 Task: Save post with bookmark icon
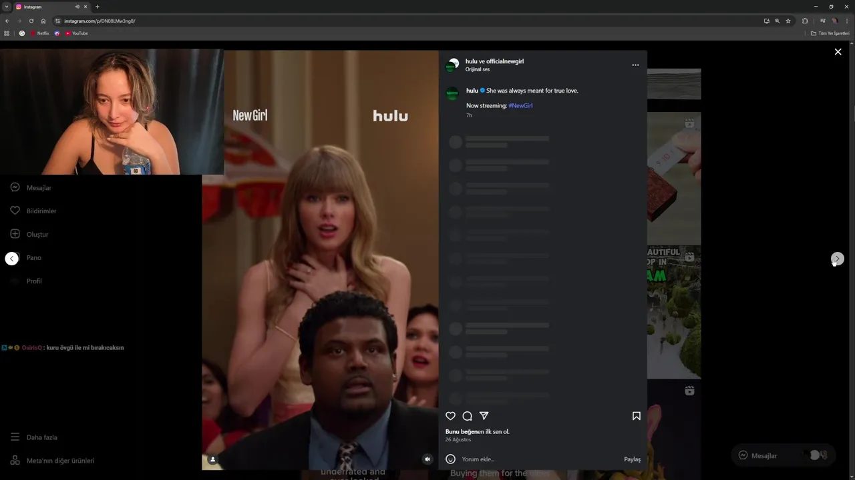637,416
